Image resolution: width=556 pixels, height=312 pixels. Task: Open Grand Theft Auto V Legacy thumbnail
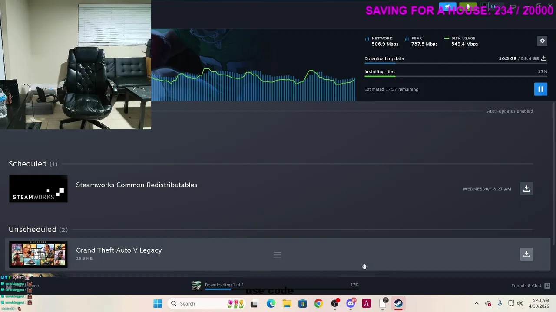pyautogui.click(x=38, y=254)
